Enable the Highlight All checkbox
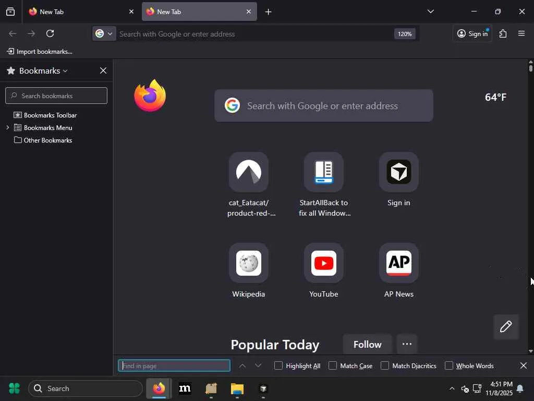 click(278, 365)
